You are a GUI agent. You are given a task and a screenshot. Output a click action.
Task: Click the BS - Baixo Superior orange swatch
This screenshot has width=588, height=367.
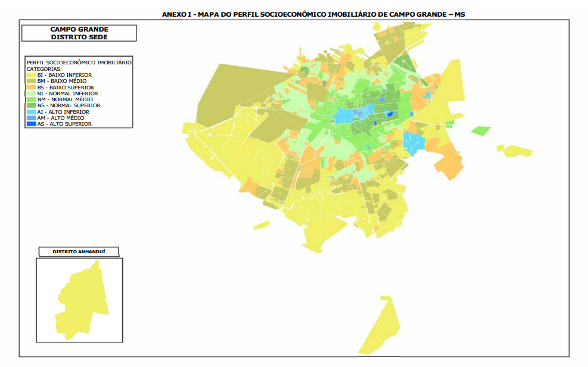(31, 88)
